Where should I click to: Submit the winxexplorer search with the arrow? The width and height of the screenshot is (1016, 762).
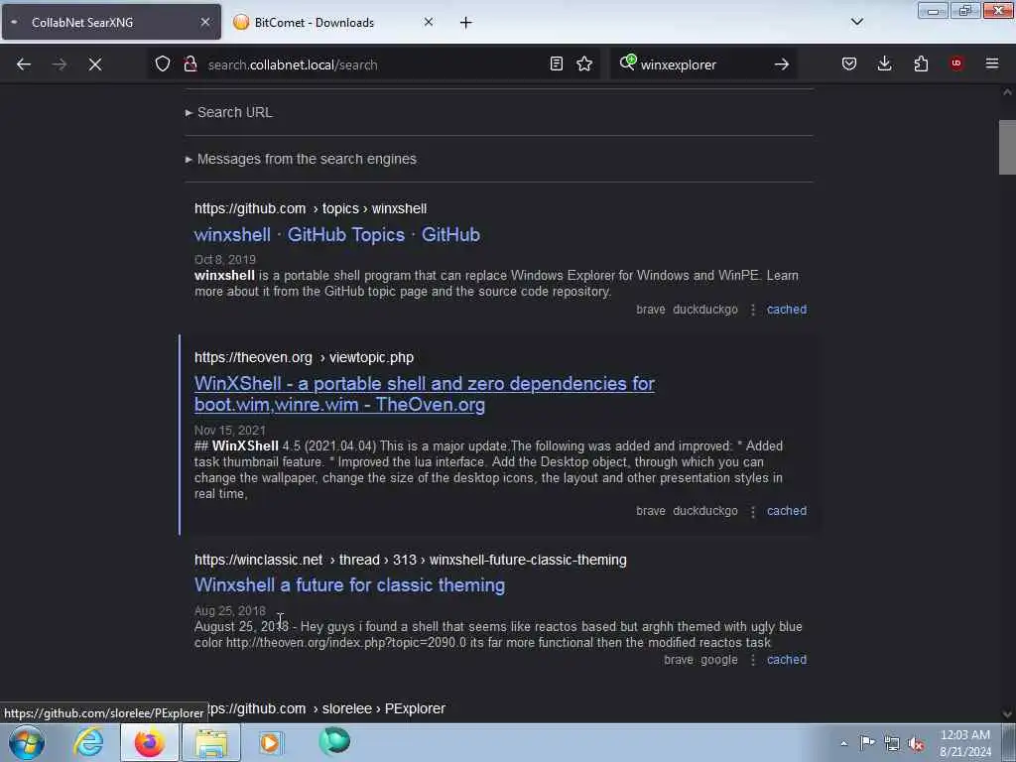782,64
